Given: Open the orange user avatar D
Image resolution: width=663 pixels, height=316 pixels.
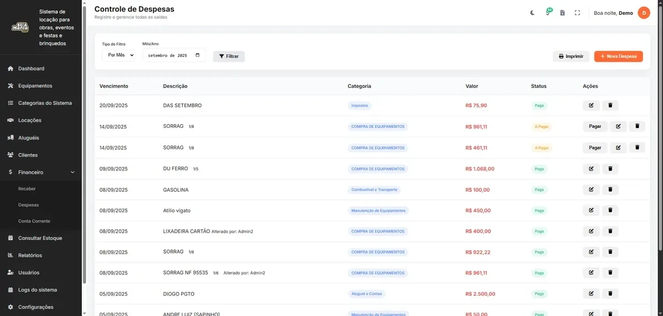Looking at the screenshot, I should point(644,13).
